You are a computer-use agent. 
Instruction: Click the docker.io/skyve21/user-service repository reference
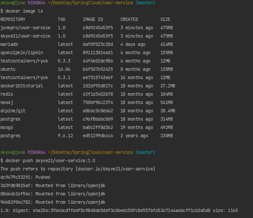tap(115, 169)
